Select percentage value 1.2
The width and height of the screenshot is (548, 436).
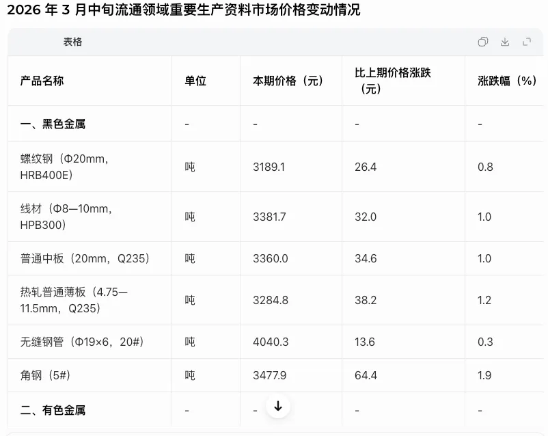coord(484,300)
